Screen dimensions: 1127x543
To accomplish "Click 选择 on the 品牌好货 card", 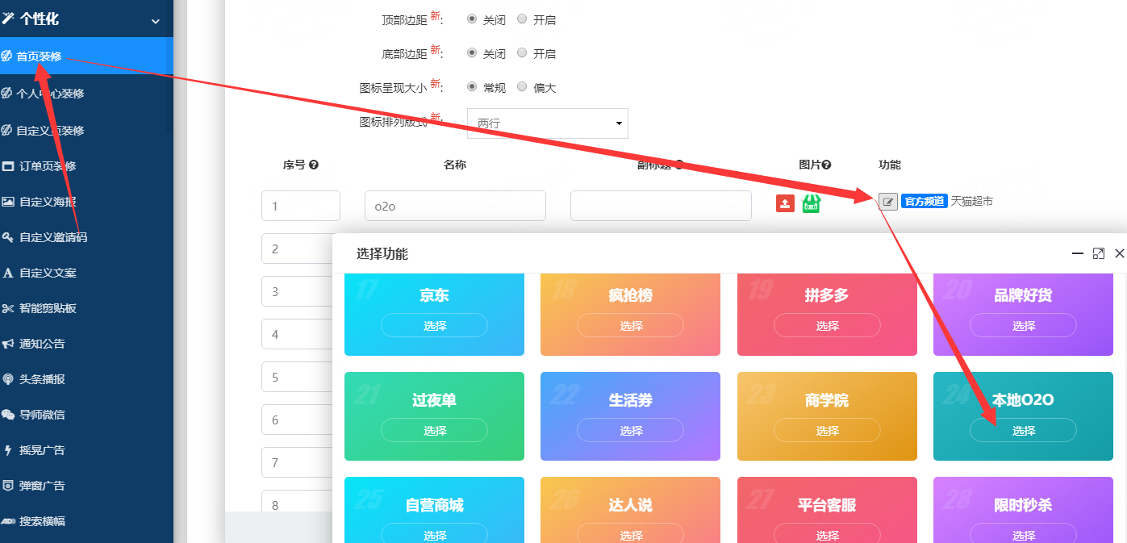I will (x=1023, y=325).
